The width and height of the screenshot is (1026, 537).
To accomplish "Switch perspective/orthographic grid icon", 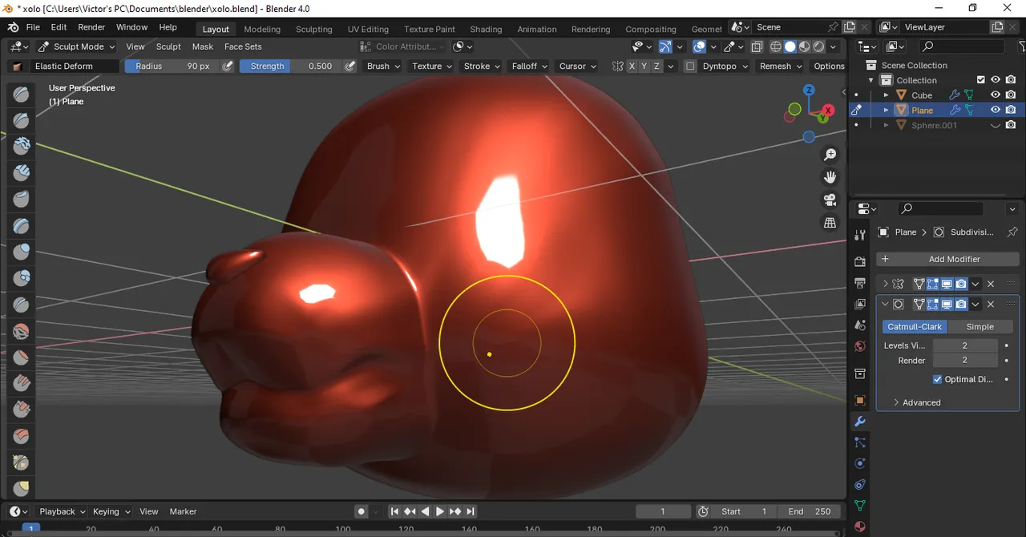I will coord(830,223).
